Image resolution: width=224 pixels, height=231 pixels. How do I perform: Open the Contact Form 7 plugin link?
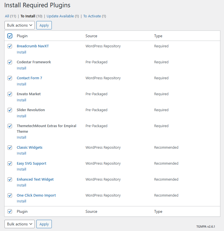tap(29, 78)
